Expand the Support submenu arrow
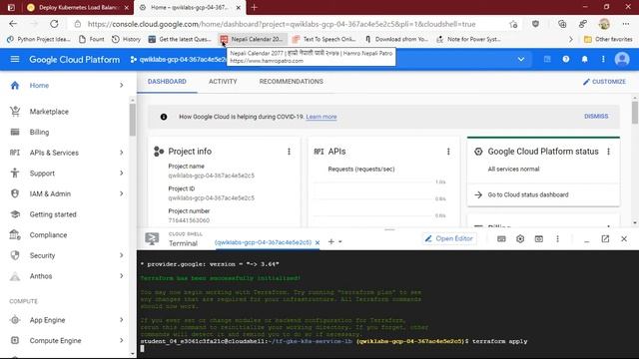This screenshot has height=359, width=639. pyautogui.click(x=122, y=173)
